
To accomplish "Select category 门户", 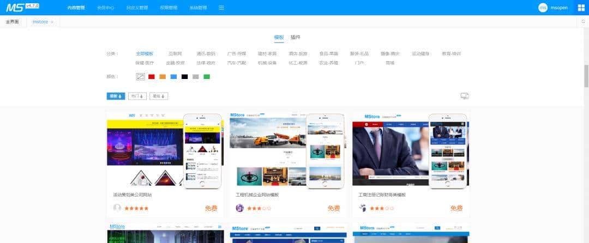I will click(359, 63).
